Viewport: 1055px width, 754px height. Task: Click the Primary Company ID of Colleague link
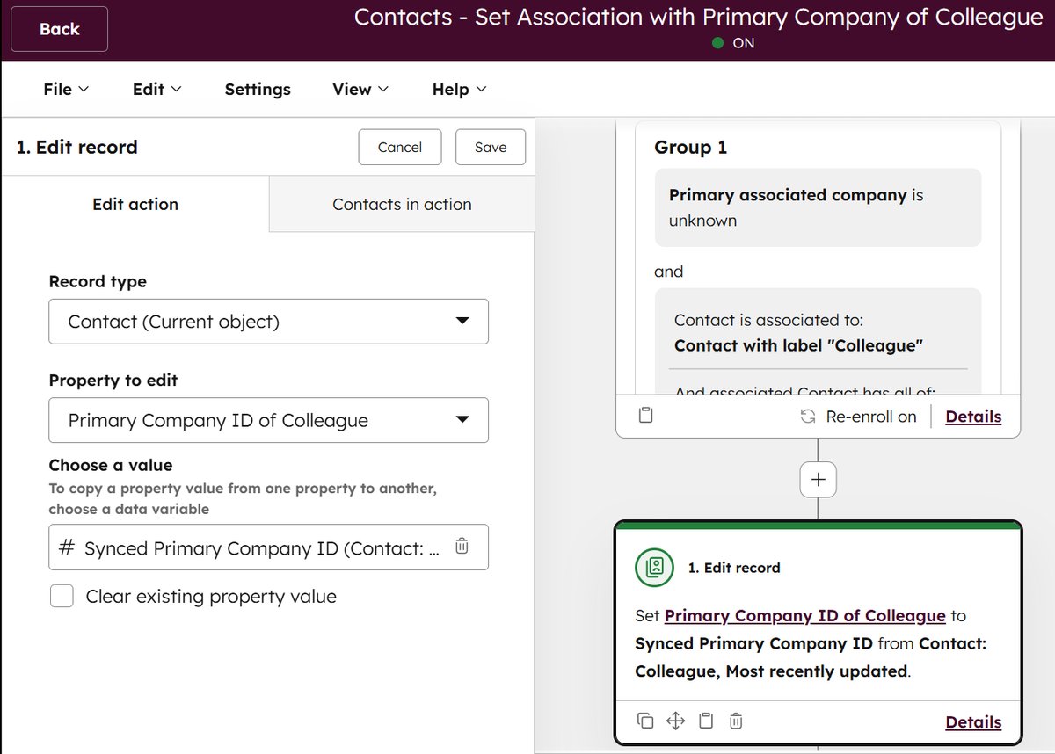804,615
